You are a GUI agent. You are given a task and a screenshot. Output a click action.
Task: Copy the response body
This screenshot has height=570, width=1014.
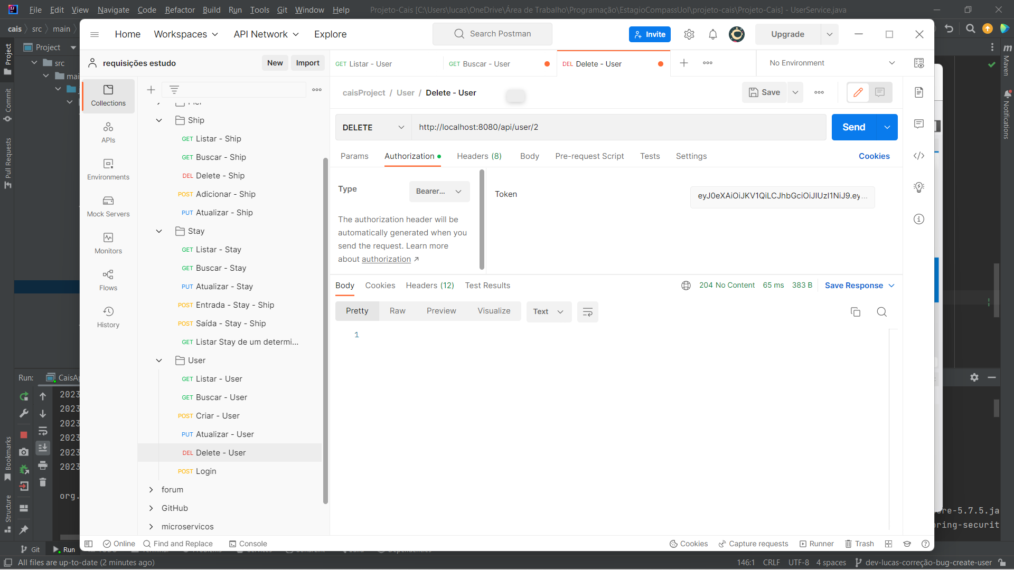point(856,312)
